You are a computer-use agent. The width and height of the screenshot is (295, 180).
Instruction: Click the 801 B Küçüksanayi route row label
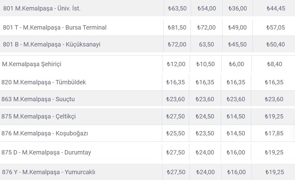(51, 44)
